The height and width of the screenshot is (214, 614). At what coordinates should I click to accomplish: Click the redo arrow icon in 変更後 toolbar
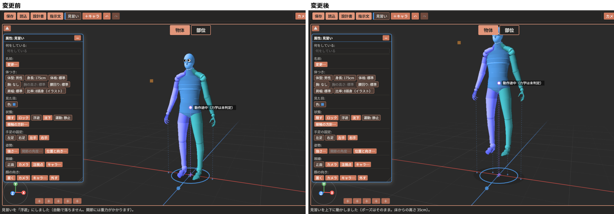pos(424,16)
